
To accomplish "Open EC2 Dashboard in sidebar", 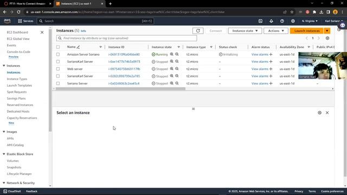I will pyautogui.click(x=17, y=32).
